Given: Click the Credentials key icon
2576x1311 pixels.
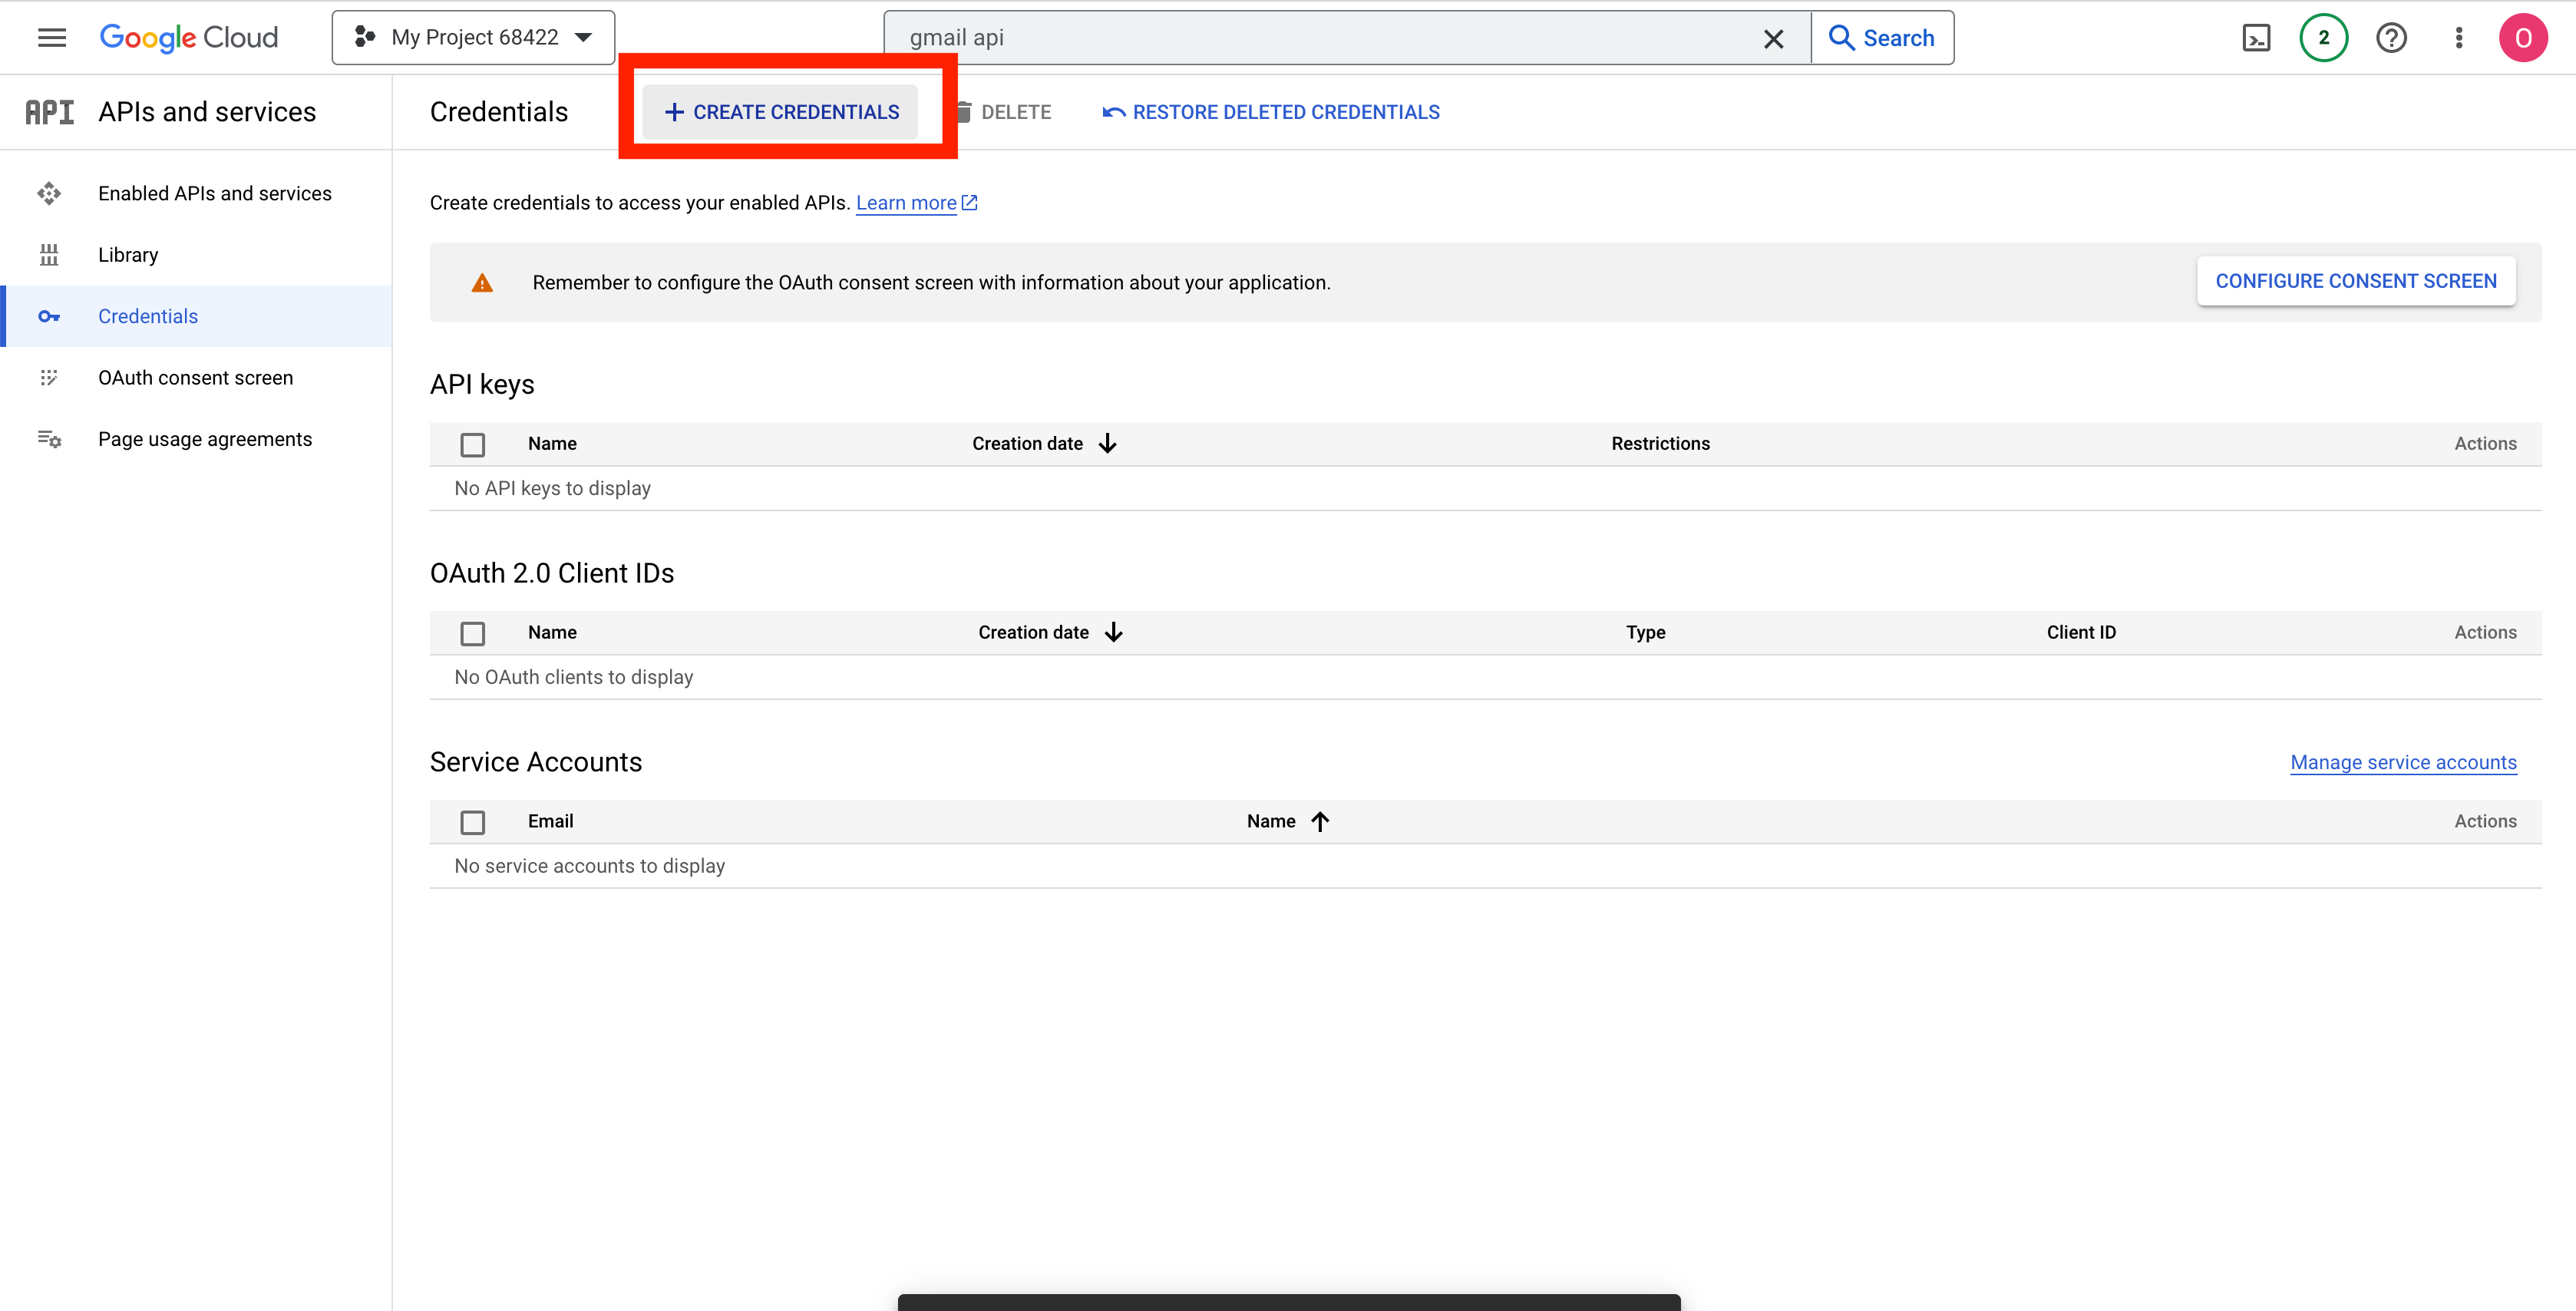Looking at the screenshot, I should click(50, 316).
